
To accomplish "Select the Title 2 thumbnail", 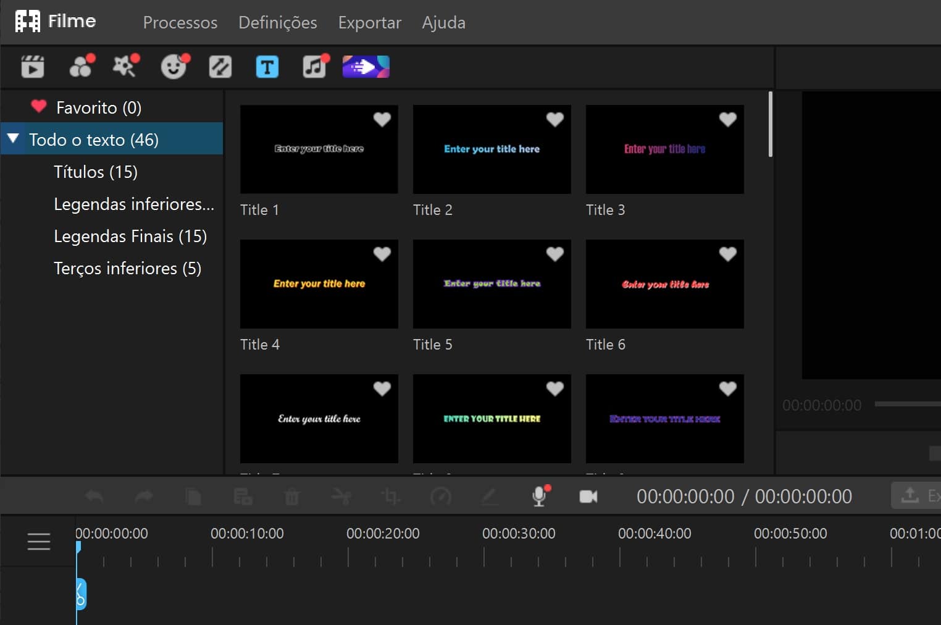I will [x=492, y=149].
